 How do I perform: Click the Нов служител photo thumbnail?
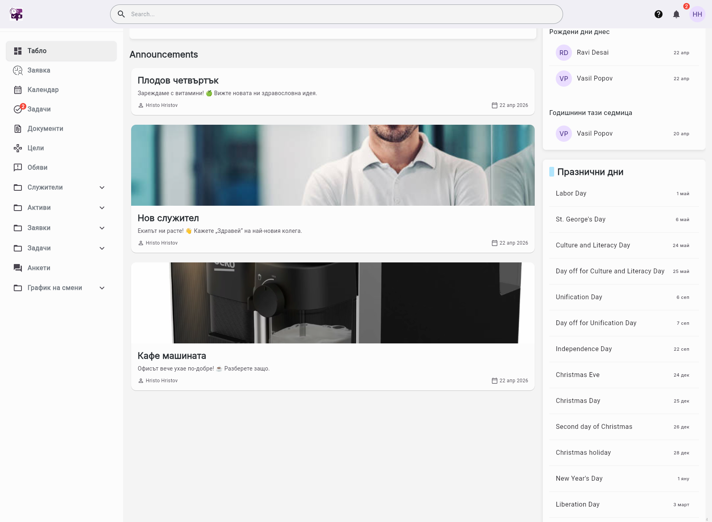click(x=333, y=165)
